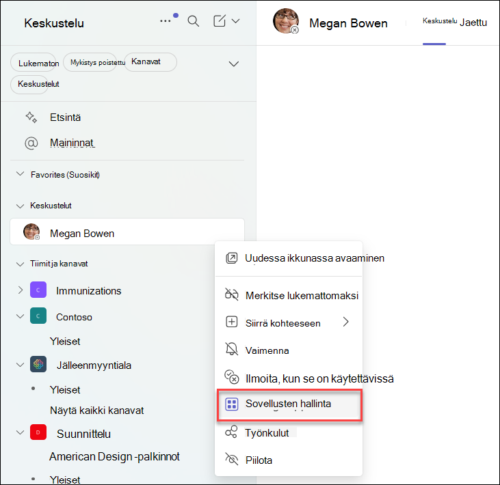
Task: Click the Jälleenmyyntiala team icon
Action: click(38, 364)
